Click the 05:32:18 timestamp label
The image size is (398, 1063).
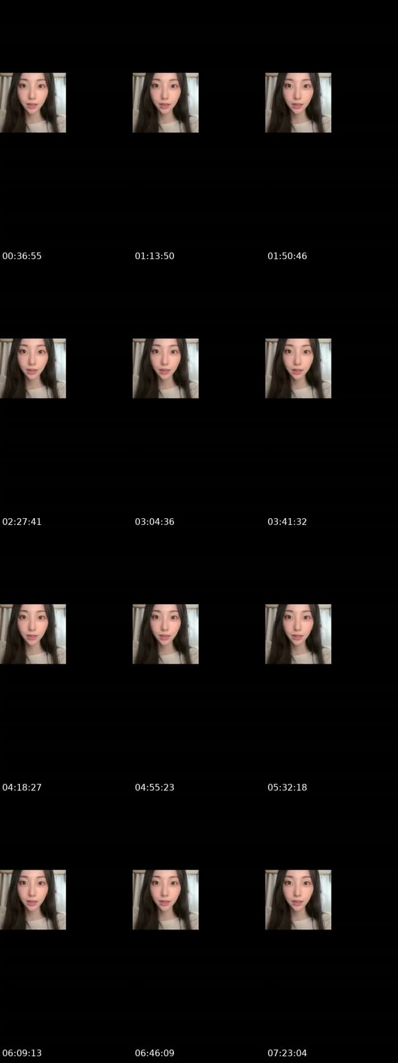pos(287,787)
